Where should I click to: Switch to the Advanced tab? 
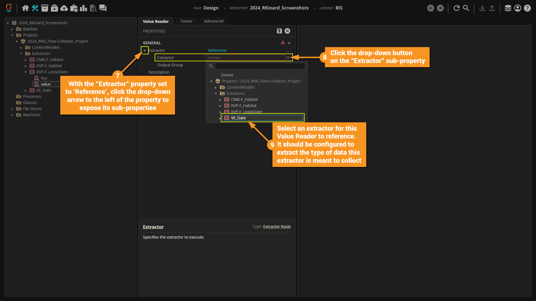[214, 21]
